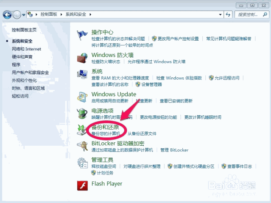This screenshot has width=271, height=203.
Task: Open 外观和个性化 in the sidebar
Action: point(24,80)
